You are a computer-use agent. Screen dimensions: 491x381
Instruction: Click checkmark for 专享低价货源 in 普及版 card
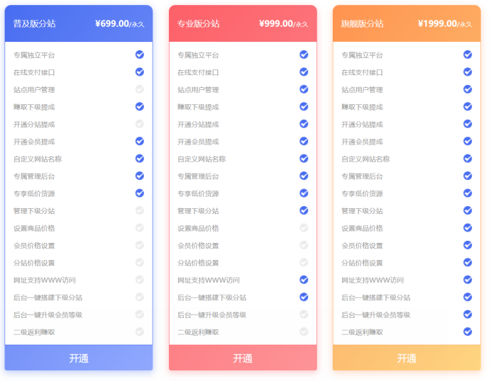(140, 193)
